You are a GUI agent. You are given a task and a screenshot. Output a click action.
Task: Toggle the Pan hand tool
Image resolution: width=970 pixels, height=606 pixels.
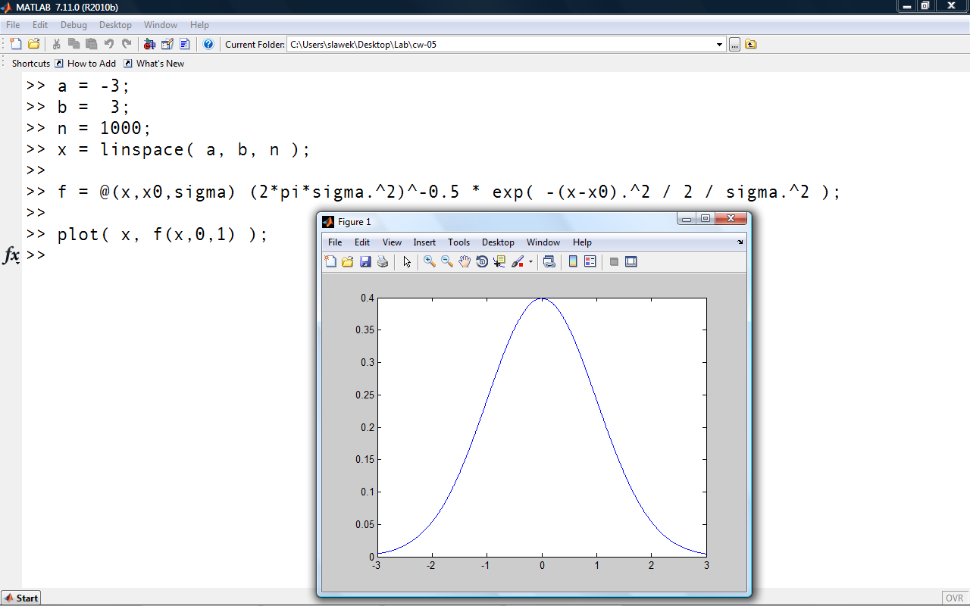[x=465, y=262]
